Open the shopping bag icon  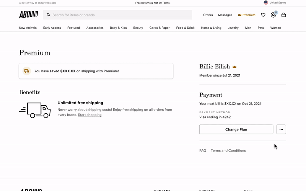tap(283, 15)
